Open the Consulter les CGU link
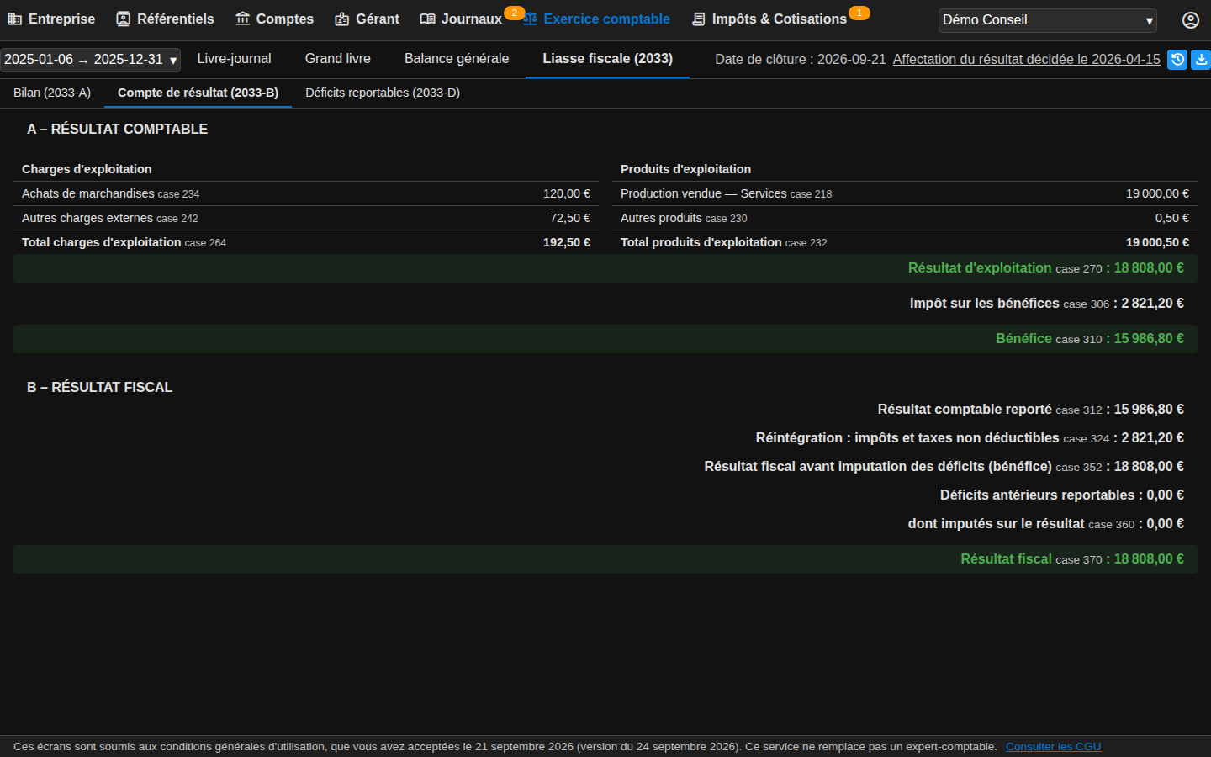1211x757 pixels. tap(1053, 747)
